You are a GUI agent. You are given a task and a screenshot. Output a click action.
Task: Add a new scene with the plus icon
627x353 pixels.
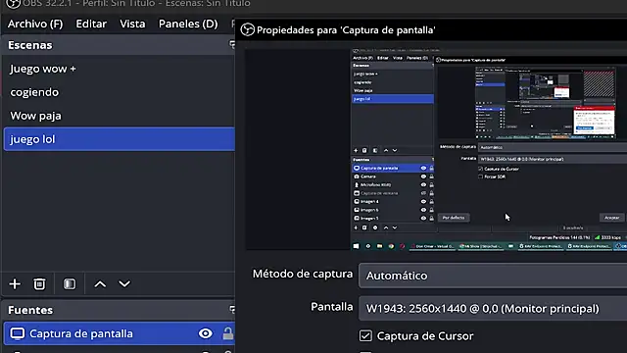(15, 284)
